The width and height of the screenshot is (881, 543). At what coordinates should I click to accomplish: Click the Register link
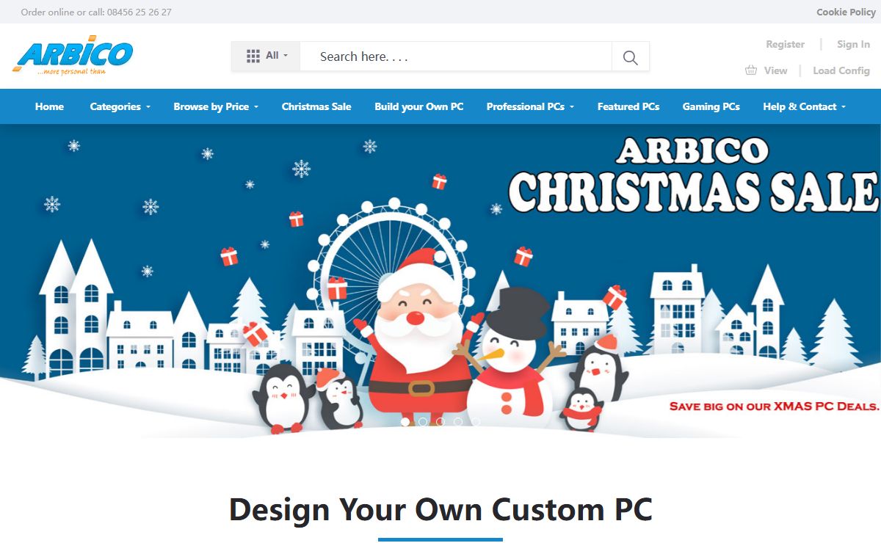click(x=785, y=44)
